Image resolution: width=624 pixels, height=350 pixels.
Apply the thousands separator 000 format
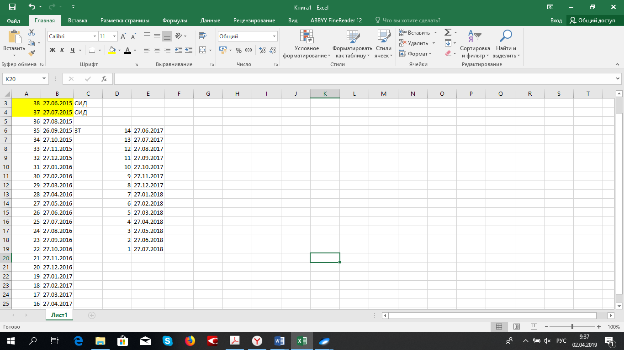click(249, 50)
